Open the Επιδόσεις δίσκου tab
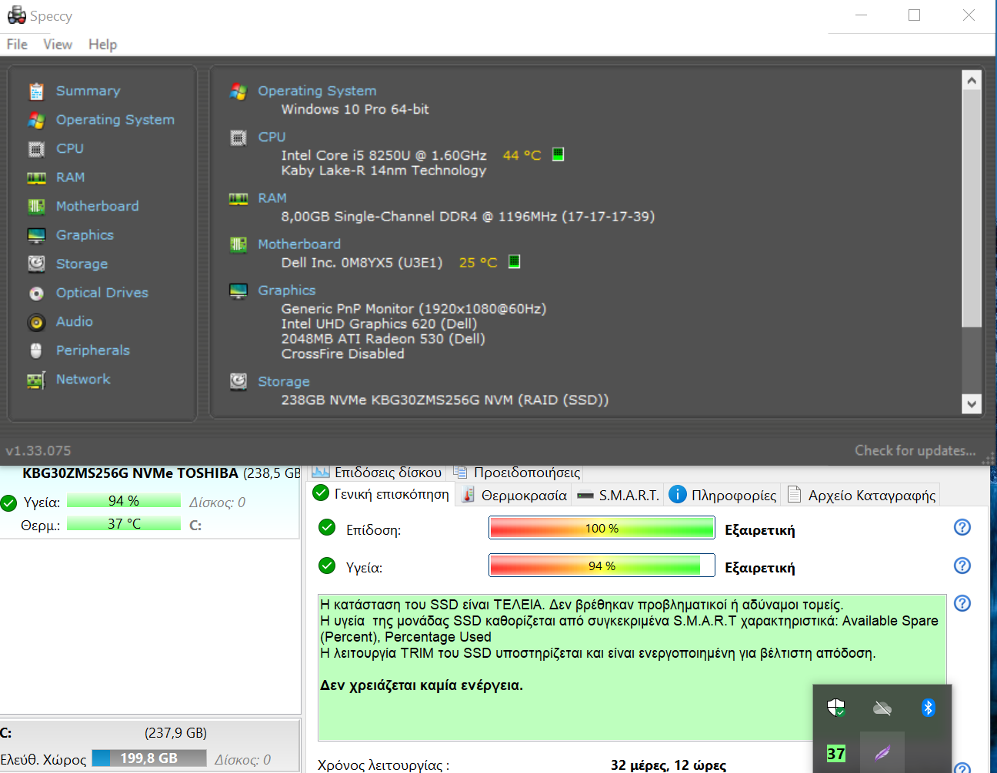The height and width of the screenshot is (773, 997). click(377, 473)
